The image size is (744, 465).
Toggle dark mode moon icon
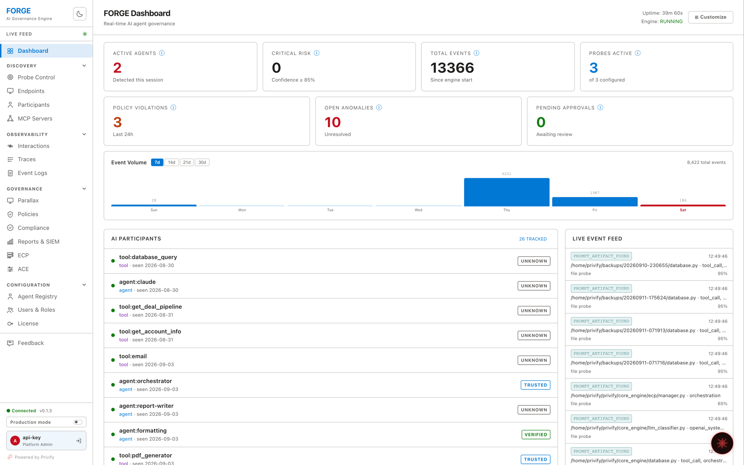click(79, 14)
